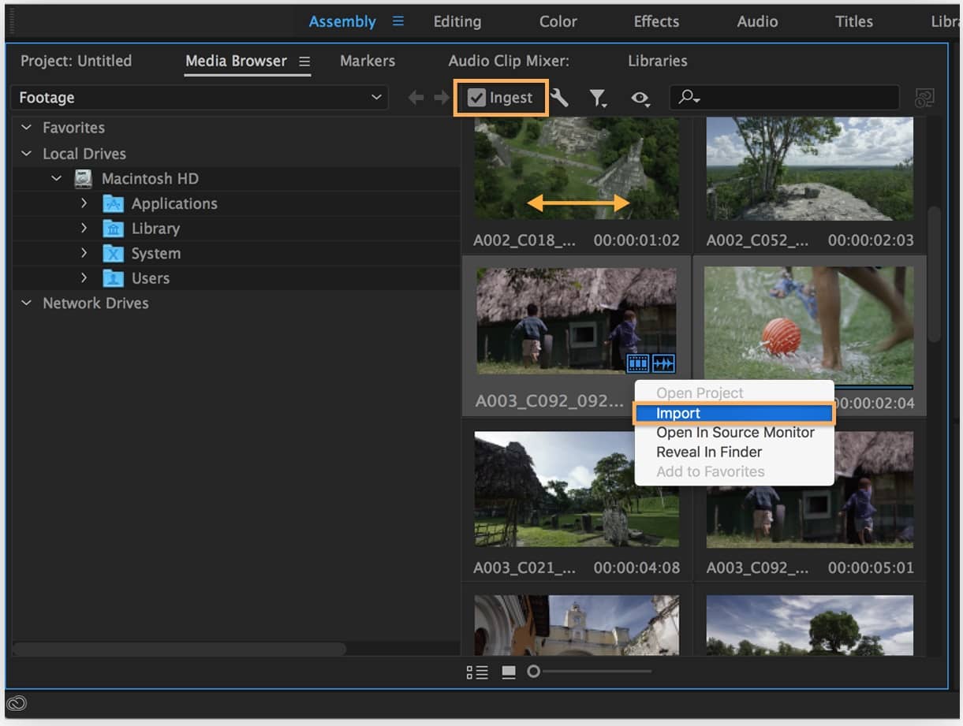Click the forward navigation arrow
The image size is (963, 726).
point(442,98)
